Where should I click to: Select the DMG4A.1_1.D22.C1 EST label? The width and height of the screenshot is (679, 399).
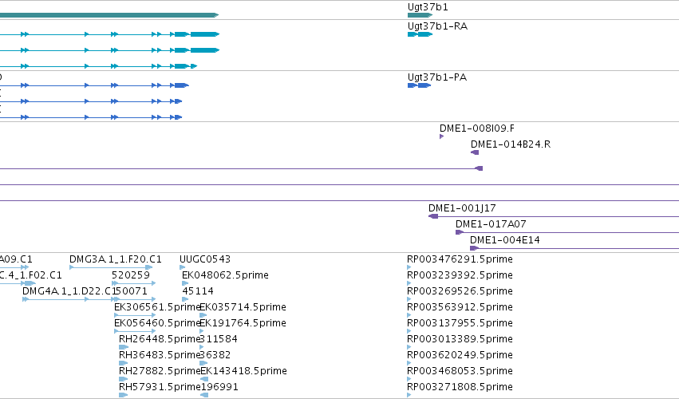(x=69, y=291)
